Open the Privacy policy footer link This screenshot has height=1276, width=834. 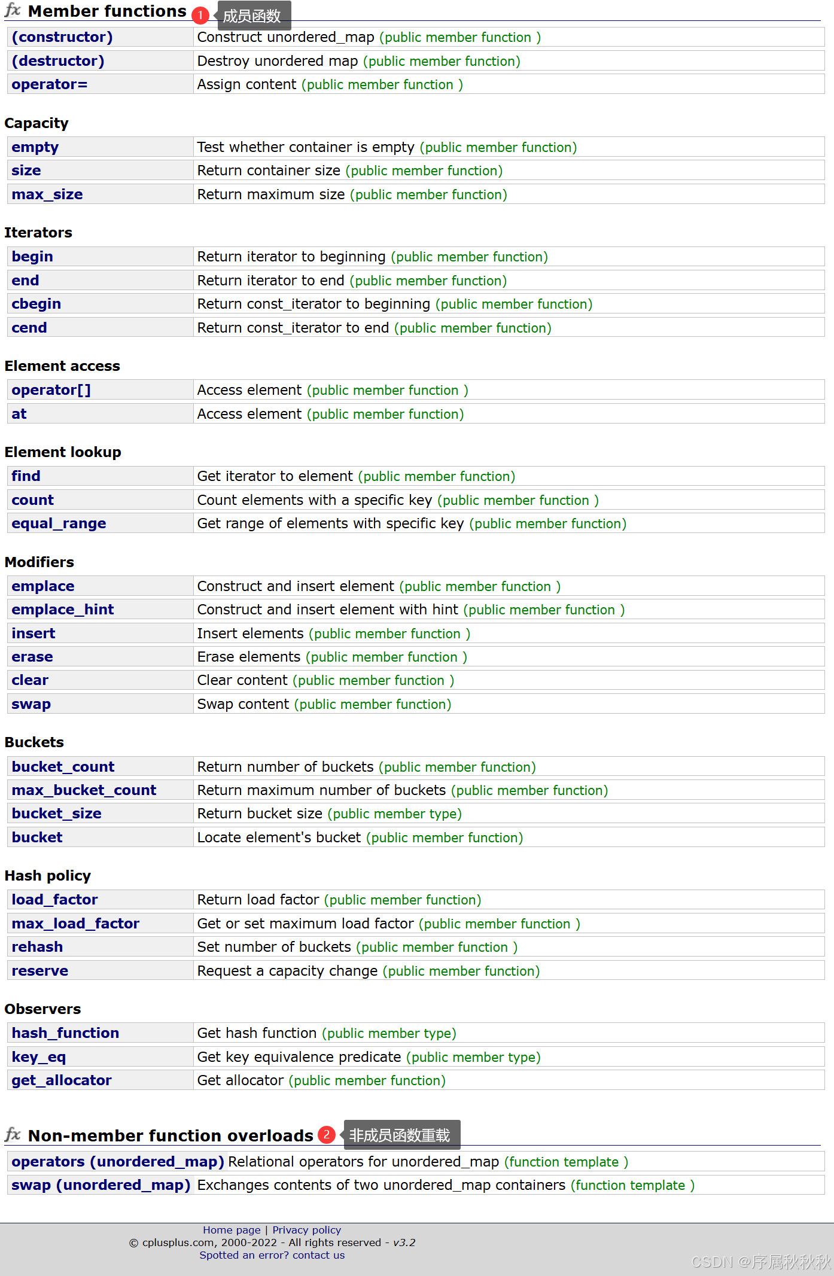click(306, 1230)
